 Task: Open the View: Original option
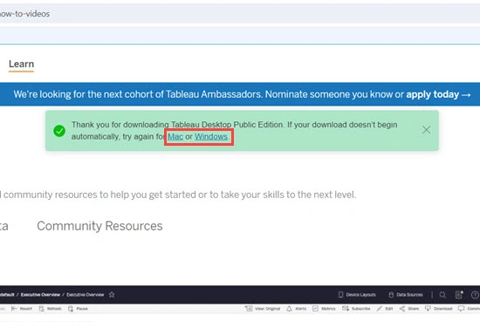263,309
